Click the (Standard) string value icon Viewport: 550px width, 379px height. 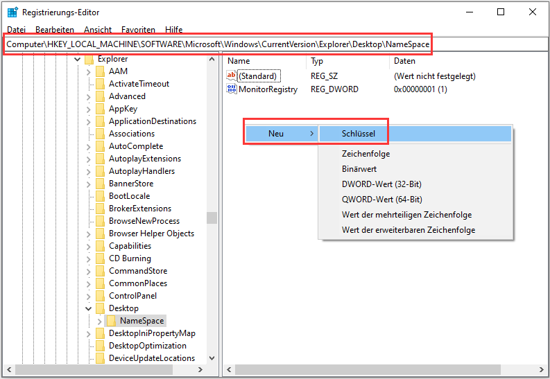[x=232, y=76]
